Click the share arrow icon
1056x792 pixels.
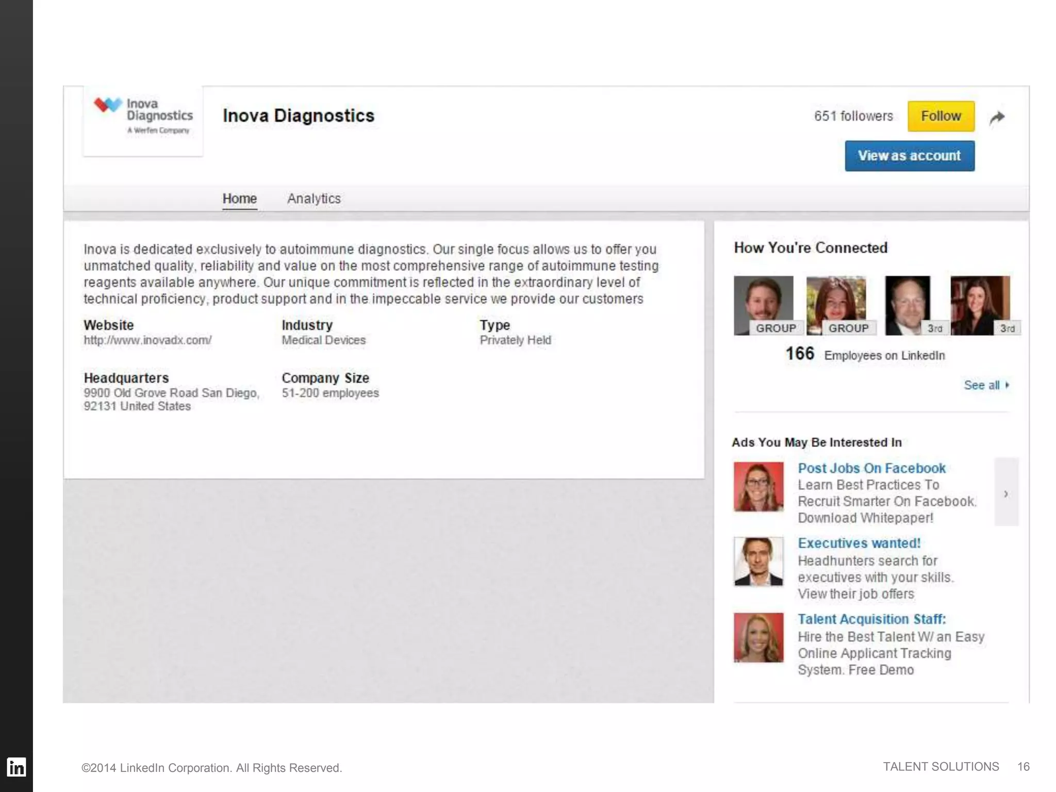click(x=997, y=118)
